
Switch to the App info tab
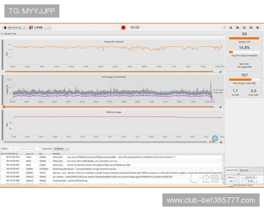[x=244, y=170]
